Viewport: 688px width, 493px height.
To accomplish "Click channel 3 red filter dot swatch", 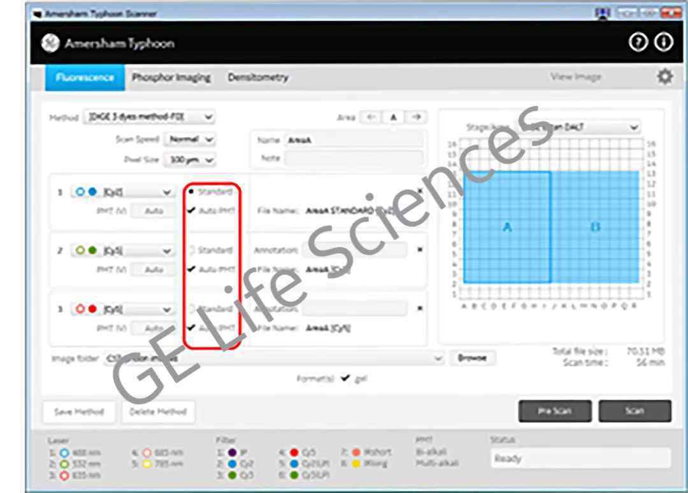I will pos(92,309).
